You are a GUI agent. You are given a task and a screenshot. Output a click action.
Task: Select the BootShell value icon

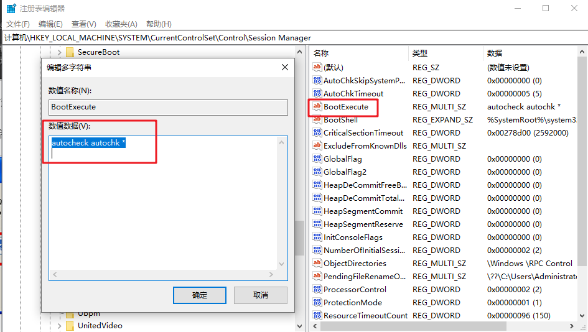[x=317, y=120]
